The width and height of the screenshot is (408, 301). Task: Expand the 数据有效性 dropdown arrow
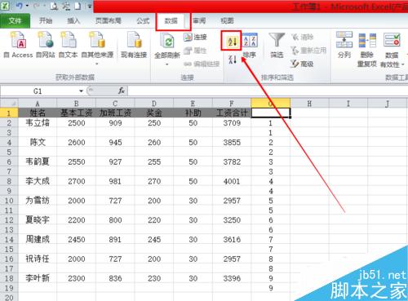pyautogui.click(x=402, y=64)
